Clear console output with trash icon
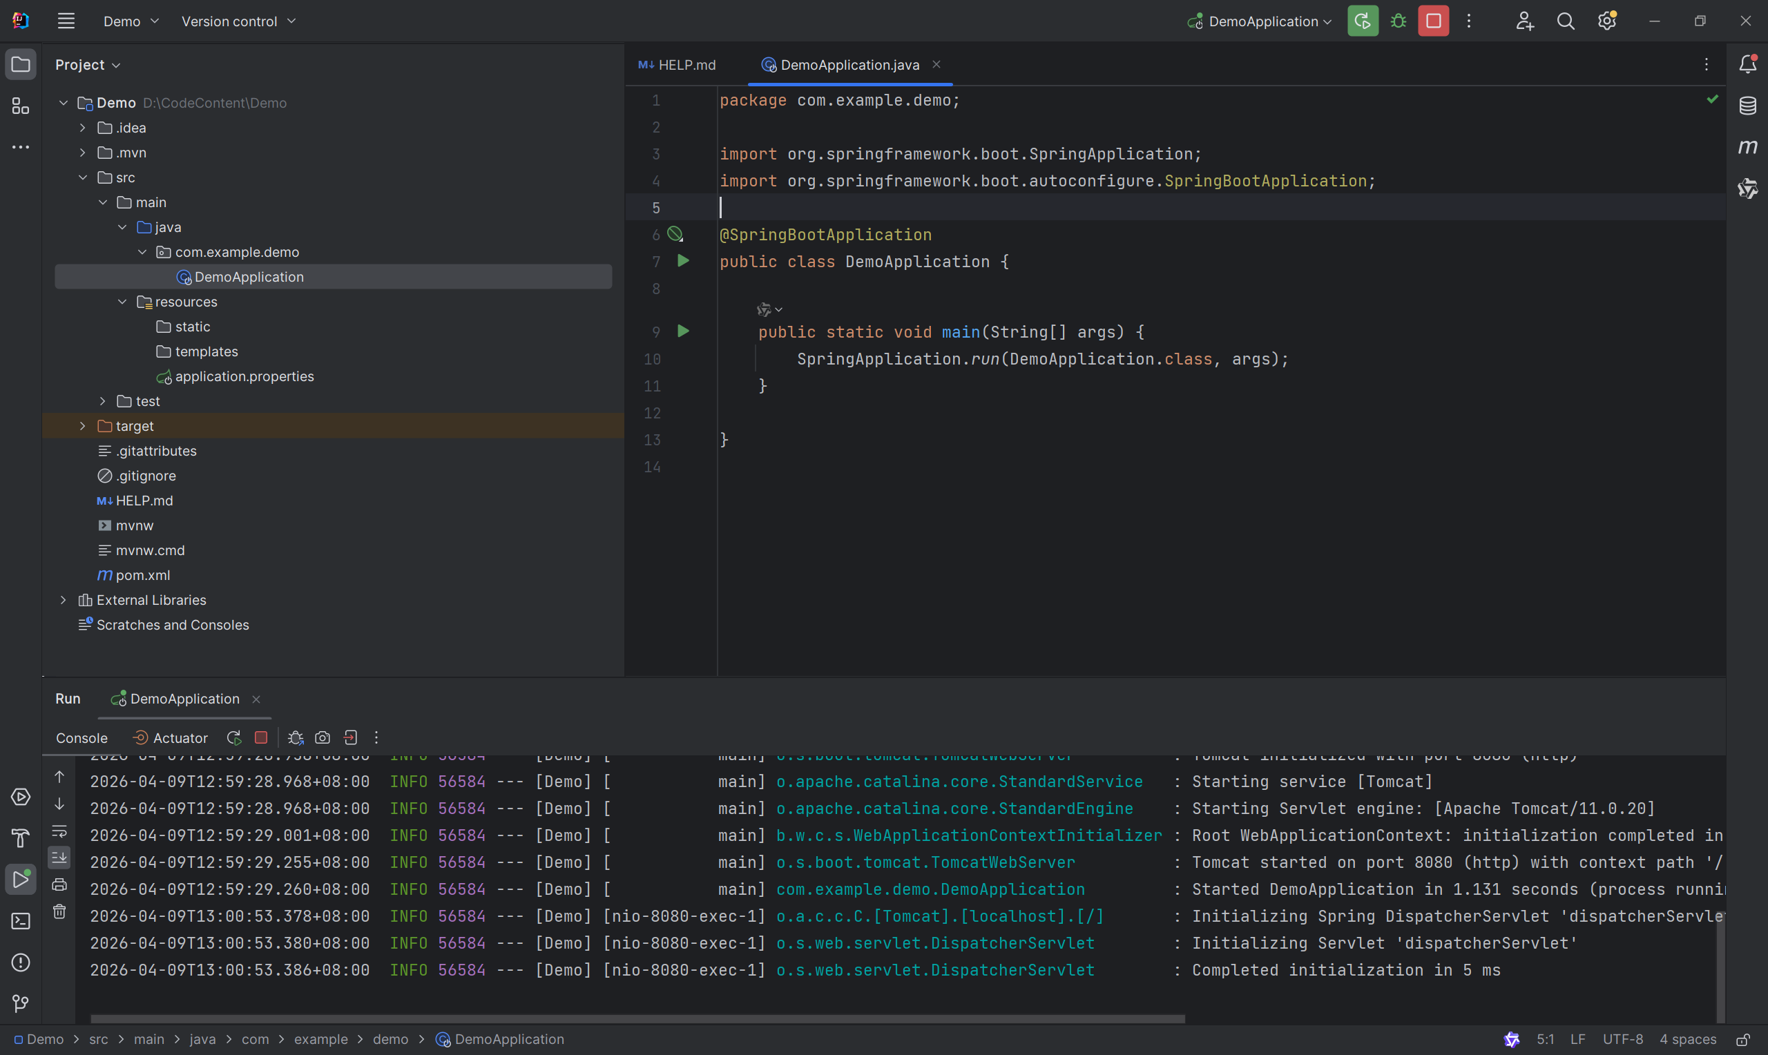 click(x=59, y=911)
